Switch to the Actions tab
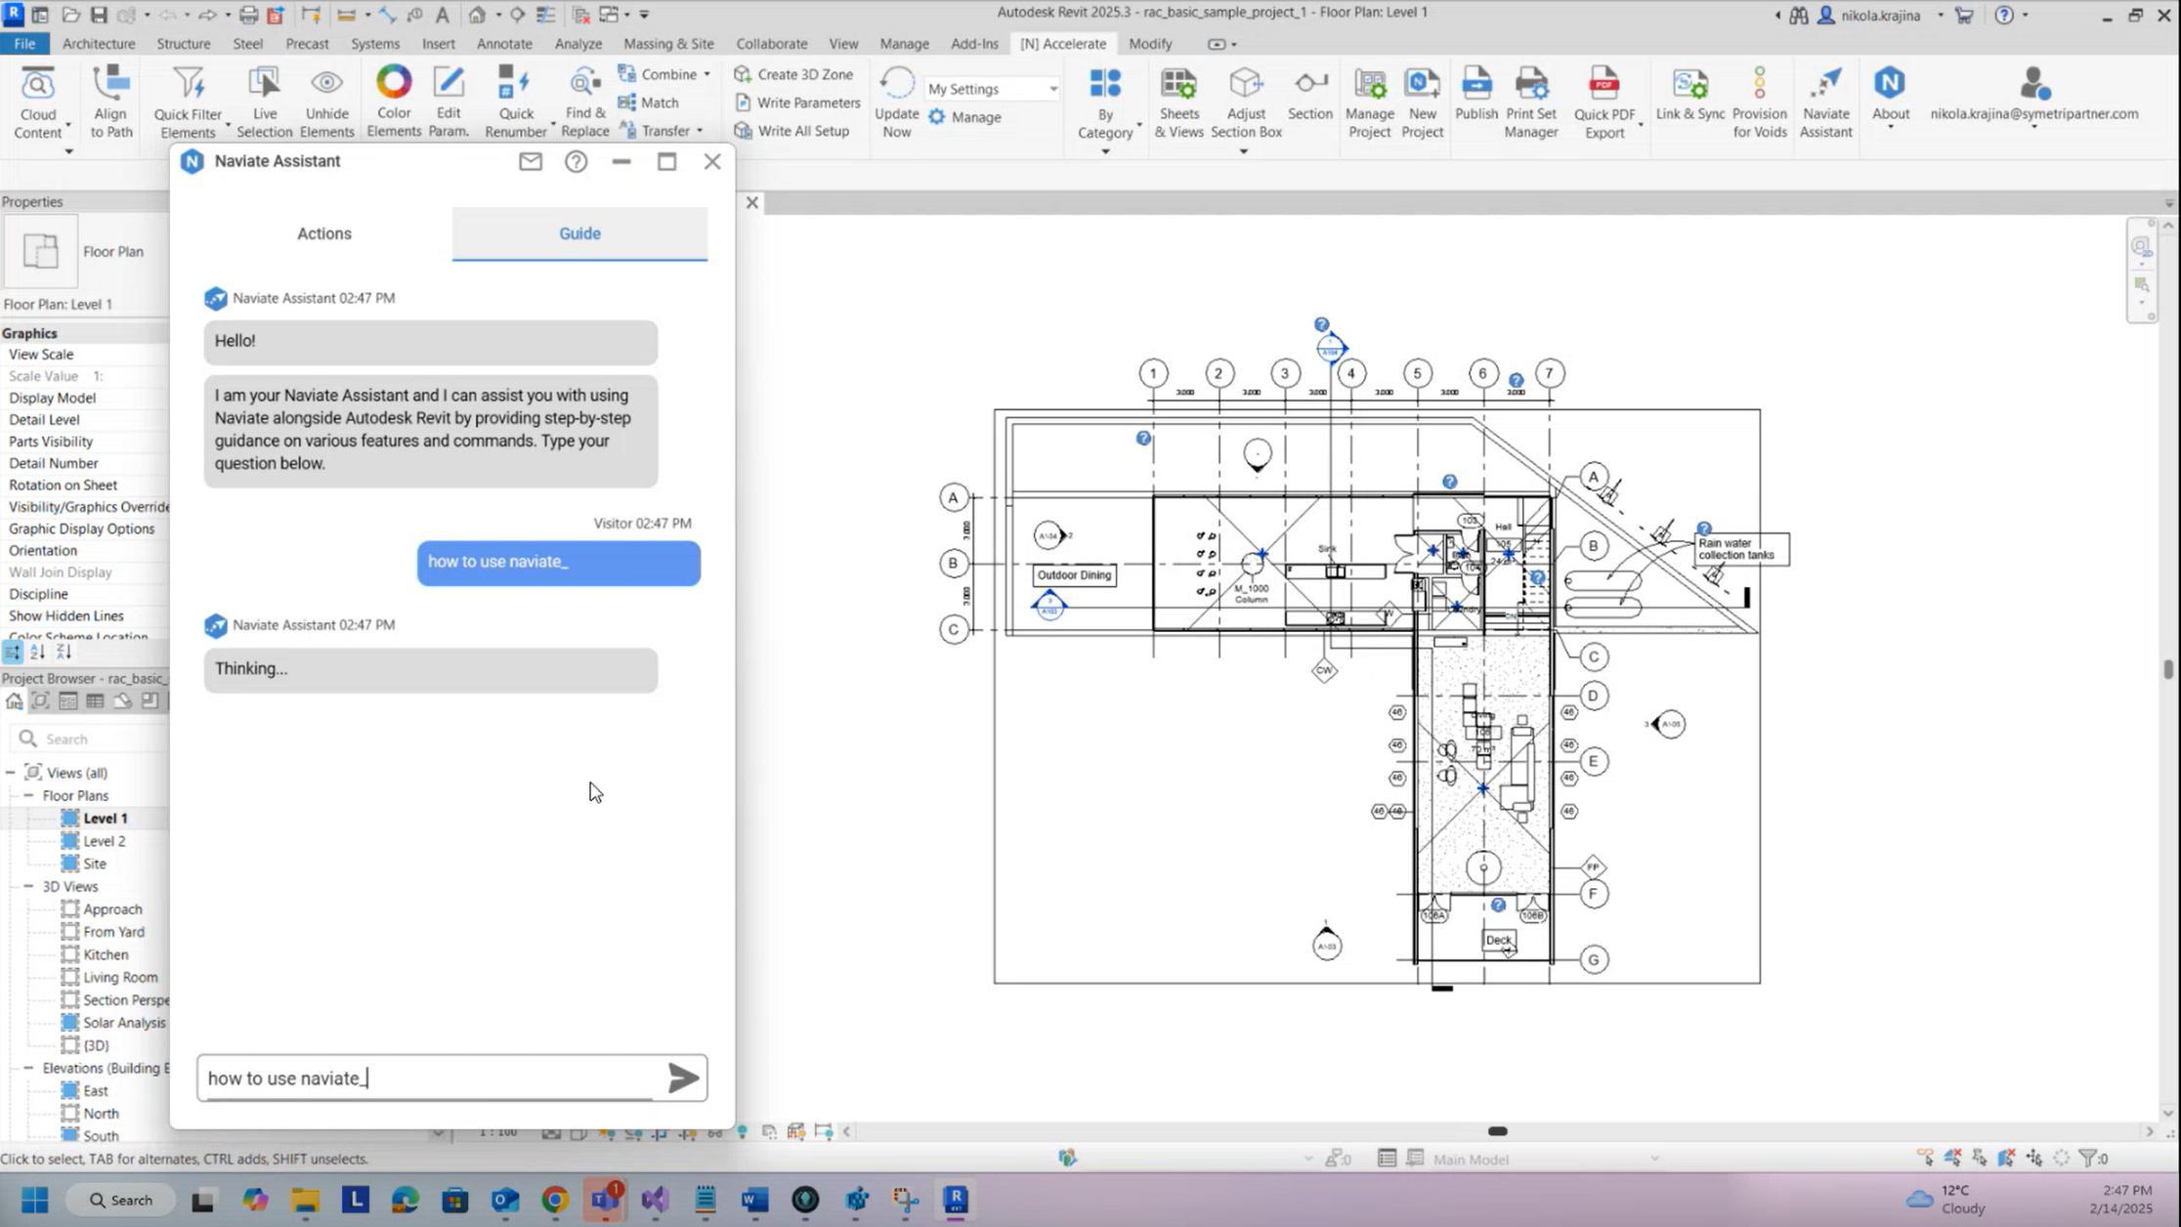The image size is (2181, 1227). [x=324, y=233]
